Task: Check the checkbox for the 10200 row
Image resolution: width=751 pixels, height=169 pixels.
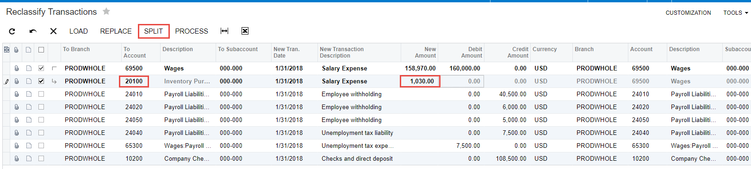Action: 41,158
